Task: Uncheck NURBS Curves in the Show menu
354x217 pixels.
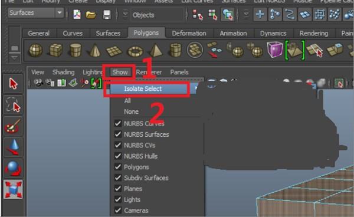Action: pos(117,123)
